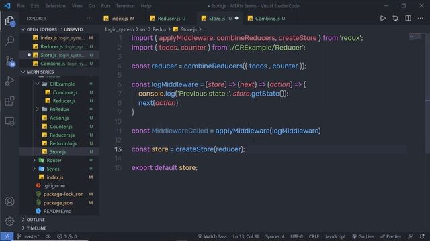Open the File menu

point(21,6)
